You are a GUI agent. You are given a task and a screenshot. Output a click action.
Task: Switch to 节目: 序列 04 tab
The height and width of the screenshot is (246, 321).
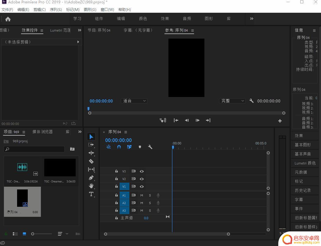pos(99,30)
